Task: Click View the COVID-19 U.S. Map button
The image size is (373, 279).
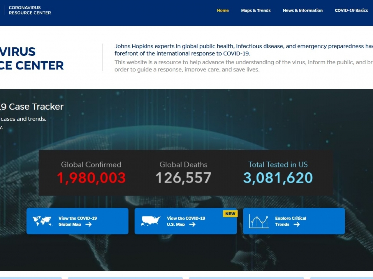Action: [186, 221]
